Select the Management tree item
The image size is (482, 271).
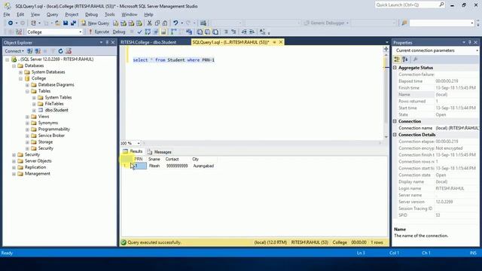point(37,174)
